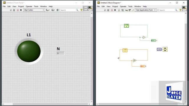
Task: Select the 1000 numeric constant
Action: point(159,49)
